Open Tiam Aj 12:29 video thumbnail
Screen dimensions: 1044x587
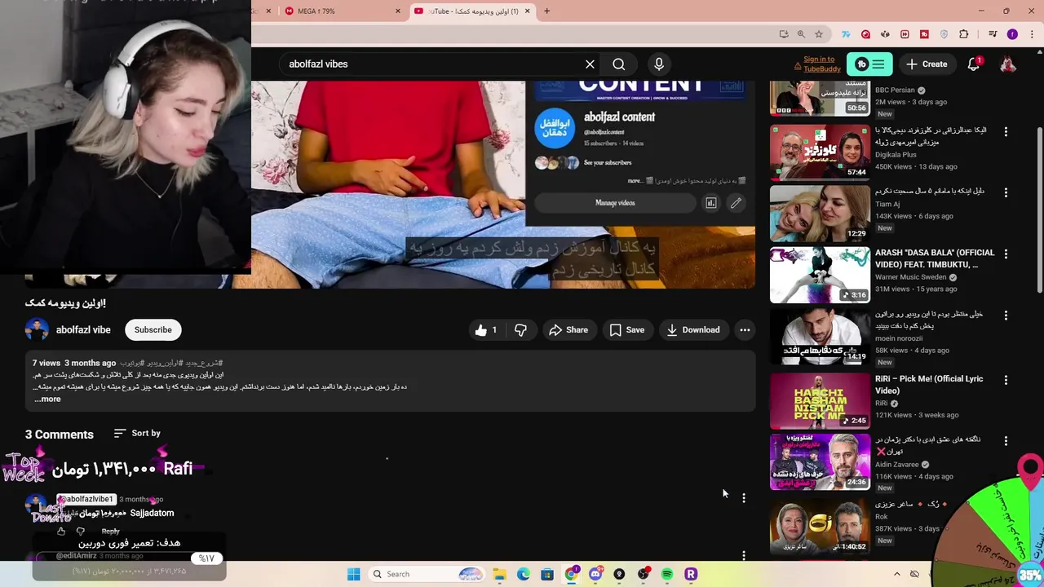[x=820, y=214]
